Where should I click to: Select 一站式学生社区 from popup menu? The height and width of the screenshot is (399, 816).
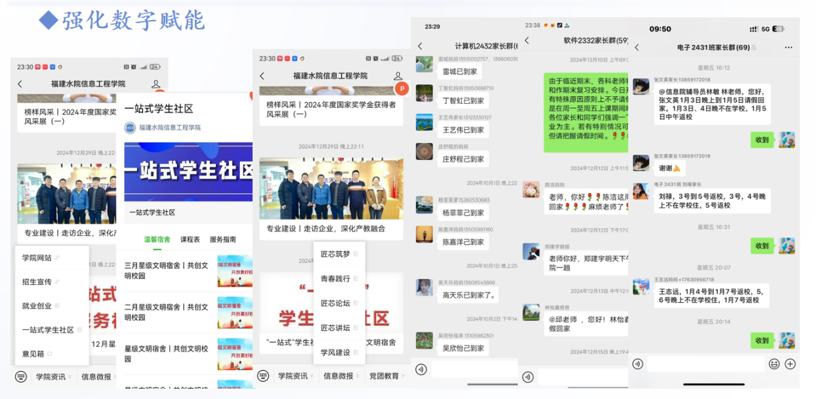pyautogui.click(x=51, y=330)
